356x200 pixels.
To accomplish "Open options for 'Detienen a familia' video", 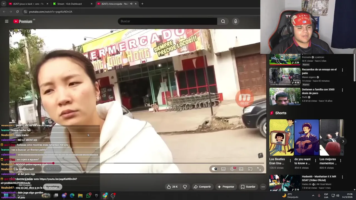I will click(x=342, y=90).
